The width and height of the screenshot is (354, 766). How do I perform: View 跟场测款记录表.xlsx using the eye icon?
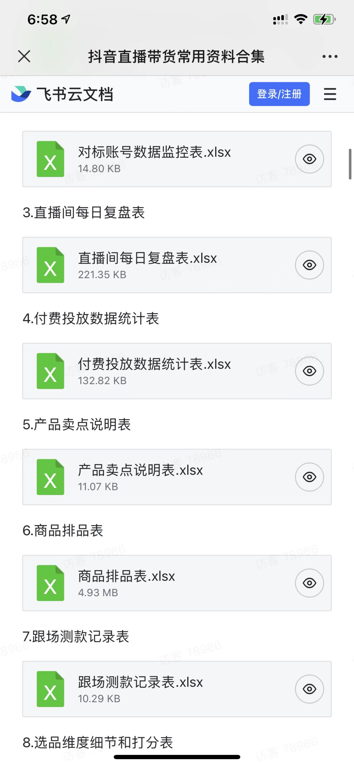point(309,689)
